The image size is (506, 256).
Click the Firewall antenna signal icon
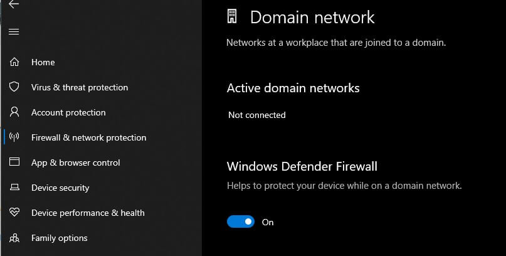pos(14,137)
